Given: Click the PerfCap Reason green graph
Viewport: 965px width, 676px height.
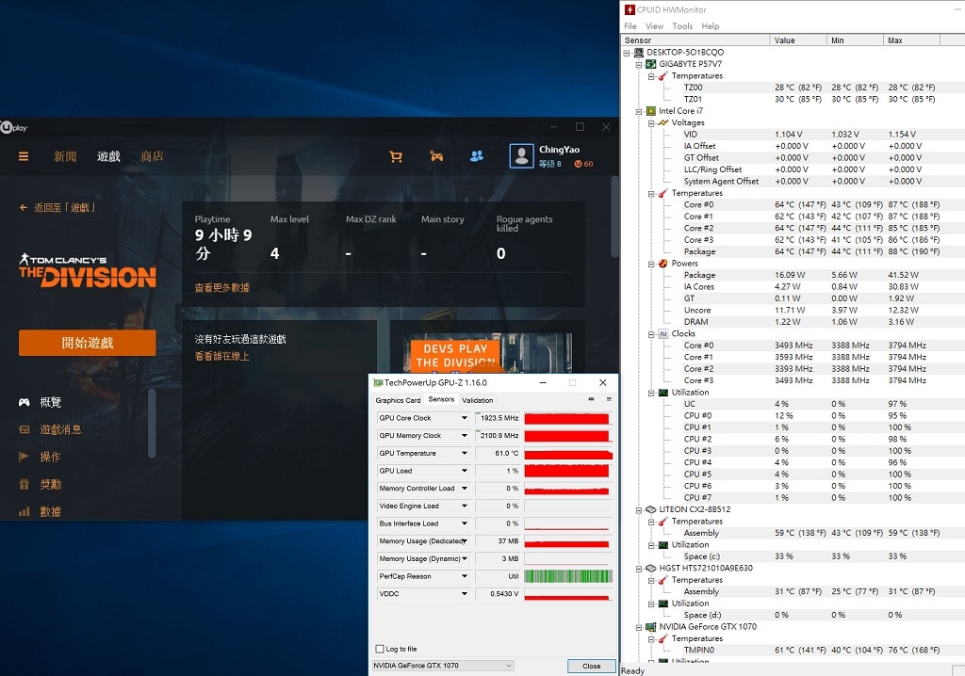Looking at the screenshot, I should [568, 576].
